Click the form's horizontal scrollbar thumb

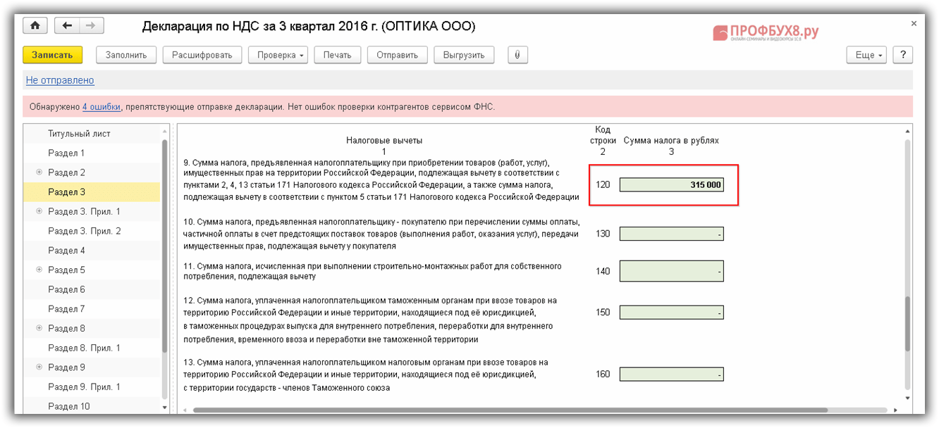[x=510, y=410]
